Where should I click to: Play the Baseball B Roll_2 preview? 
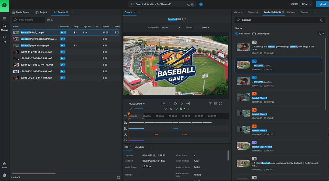[175, 103]
